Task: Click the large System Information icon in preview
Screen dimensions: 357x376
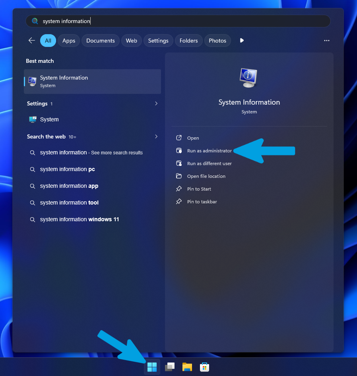Action: pyautogui.click(x=248, y=78)
